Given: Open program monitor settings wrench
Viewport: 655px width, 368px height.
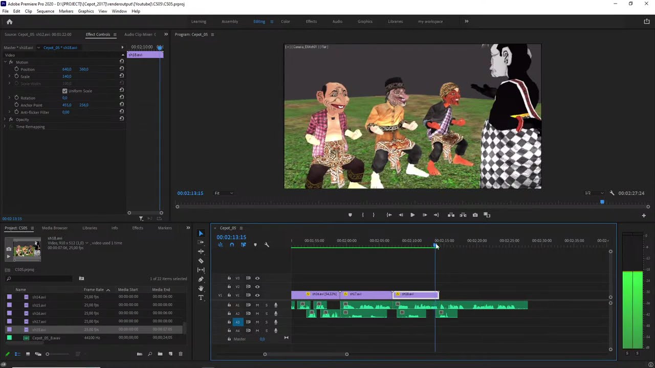Looking at the screenshot, I should [x=612, y=193].
